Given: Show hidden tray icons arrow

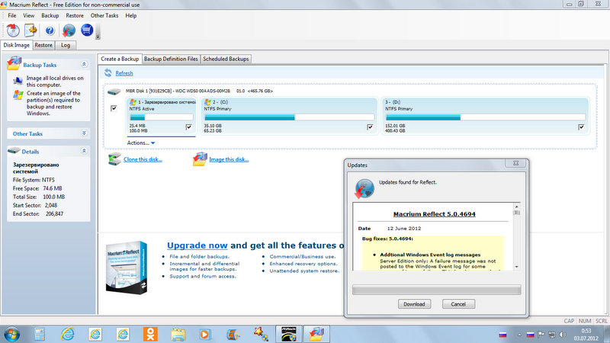Looking at the screenshot, I should coord(519,335).
